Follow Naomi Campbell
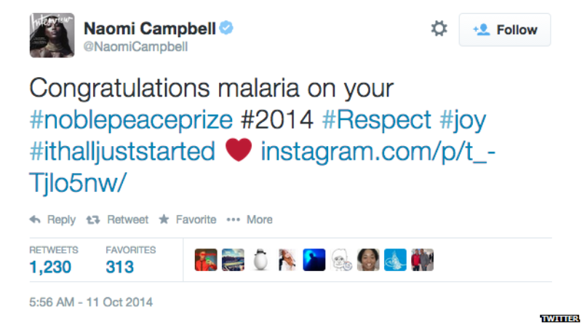This screenshot has height=327, width=582. pos(505,30)
